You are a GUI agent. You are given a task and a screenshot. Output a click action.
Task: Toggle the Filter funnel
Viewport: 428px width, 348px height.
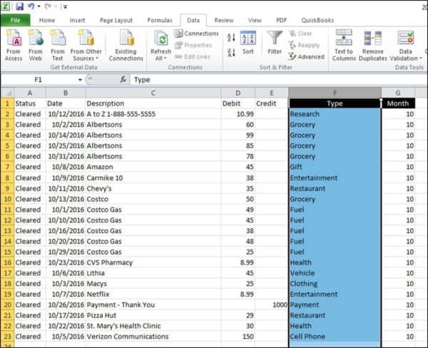275,43
